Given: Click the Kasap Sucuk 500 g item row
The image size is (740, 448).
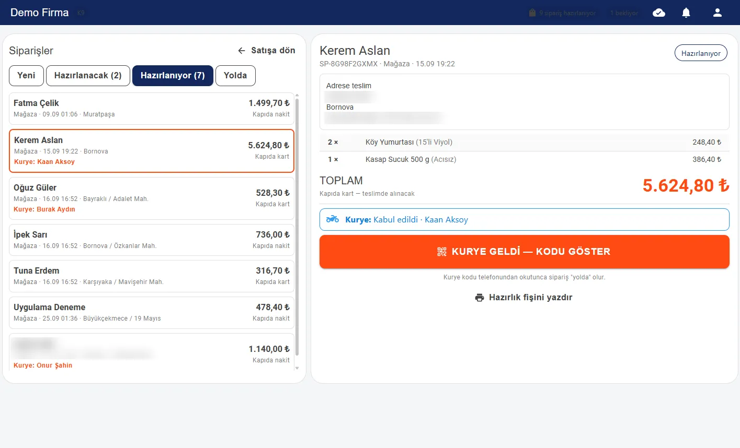Looking at the screenshot, I should 525,159.
